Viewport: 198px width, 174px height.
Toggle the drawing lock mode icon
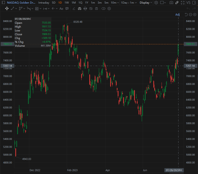coord(85,9)
